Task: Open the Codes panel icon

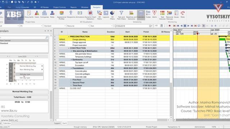Action: (x=148, y=14)
